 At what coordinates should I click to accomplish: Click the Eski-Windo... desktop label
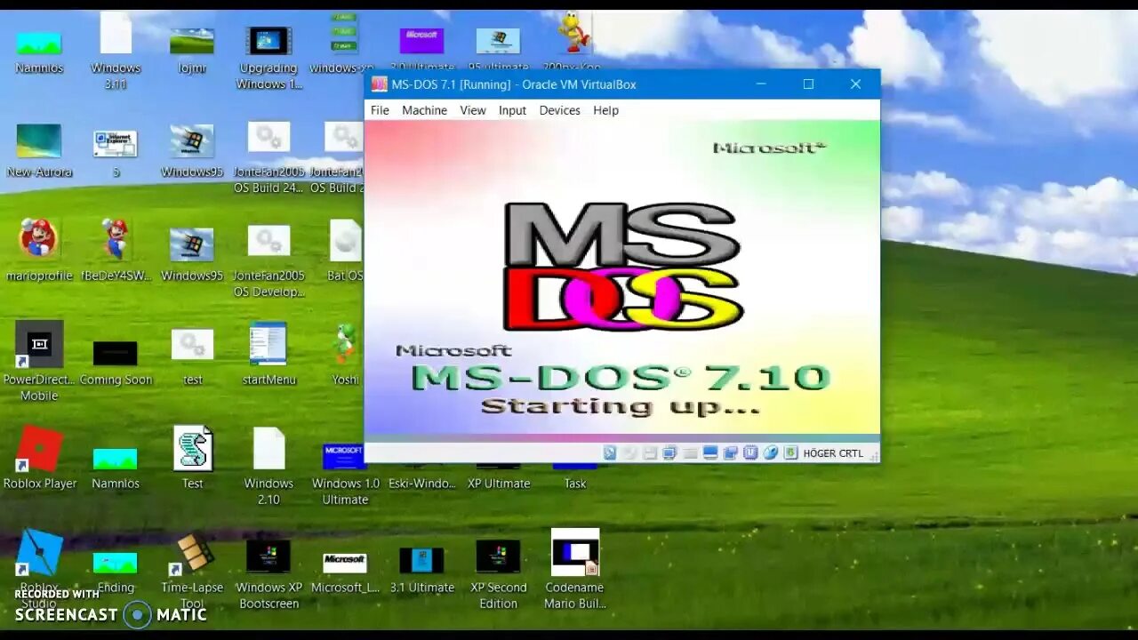coord(422,484)
